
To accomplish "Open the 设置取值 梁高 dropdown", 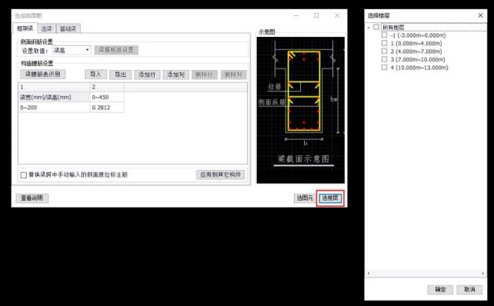I will [72, 50].
